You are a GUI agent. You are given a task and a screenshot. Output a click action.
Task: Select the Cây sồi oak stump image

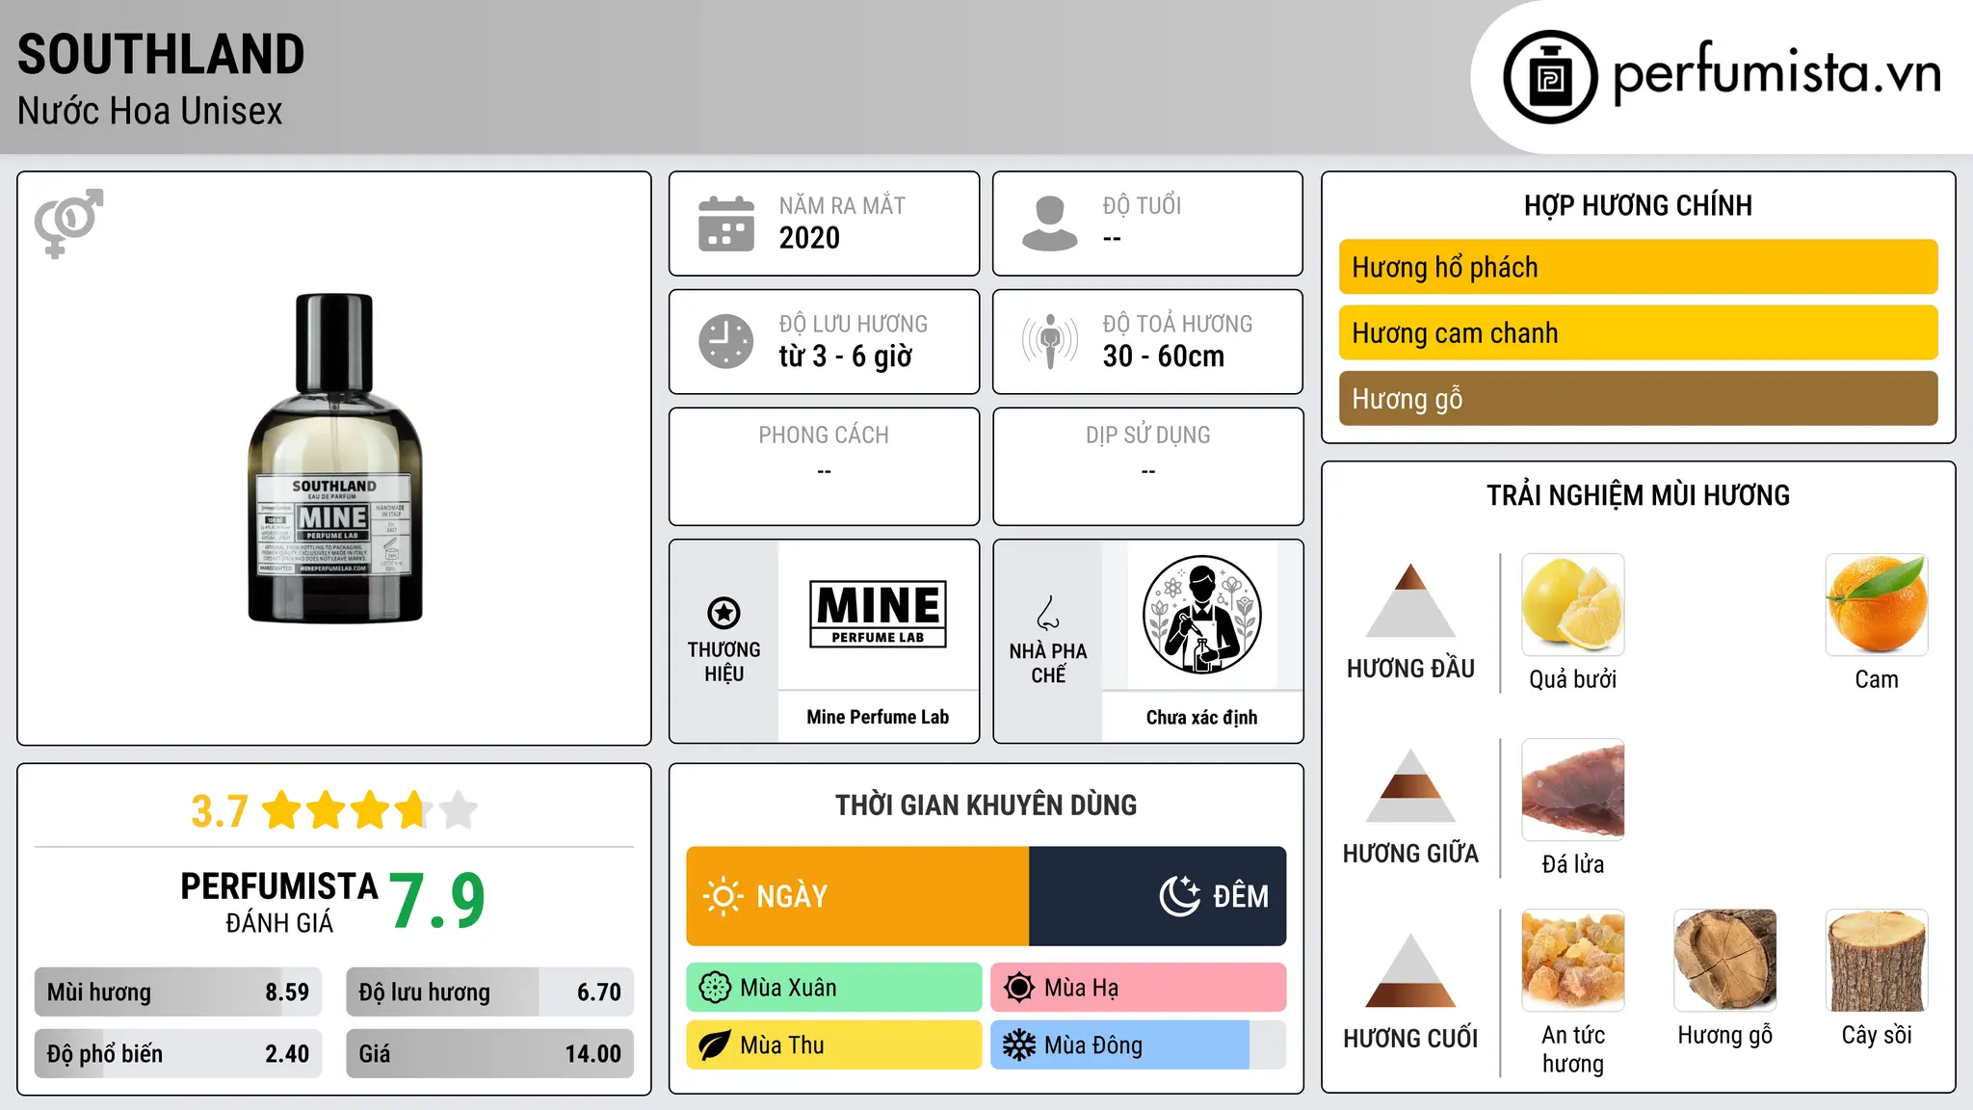[1877, 960]
